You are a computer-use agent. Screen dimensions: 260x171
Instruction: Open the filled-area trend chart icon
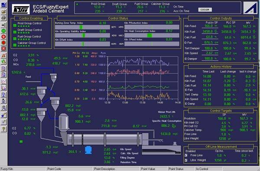[3, 87]
